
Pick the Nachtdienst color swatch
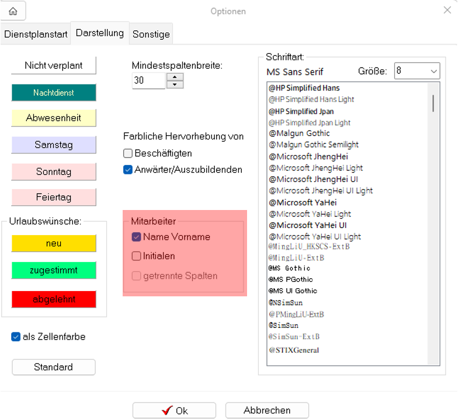[x=54, y=93]
